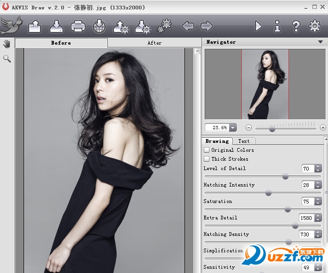Click the Hatching Density slider handle

pyautogui.click(x=288, y=242)
